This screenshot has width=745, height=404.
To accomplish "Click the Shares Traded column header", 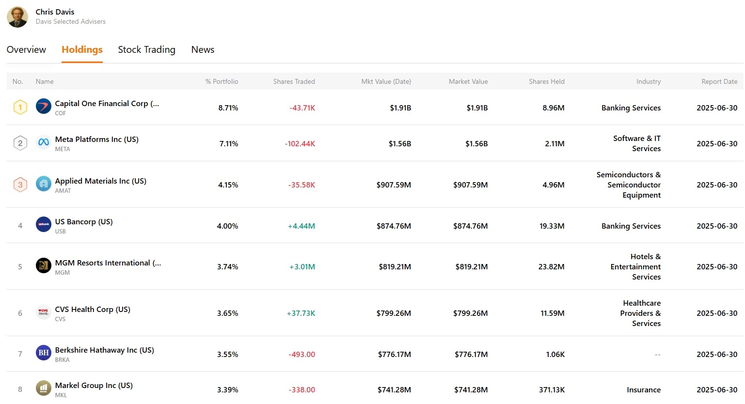I will pyautogui.click(x=294, y=81).
